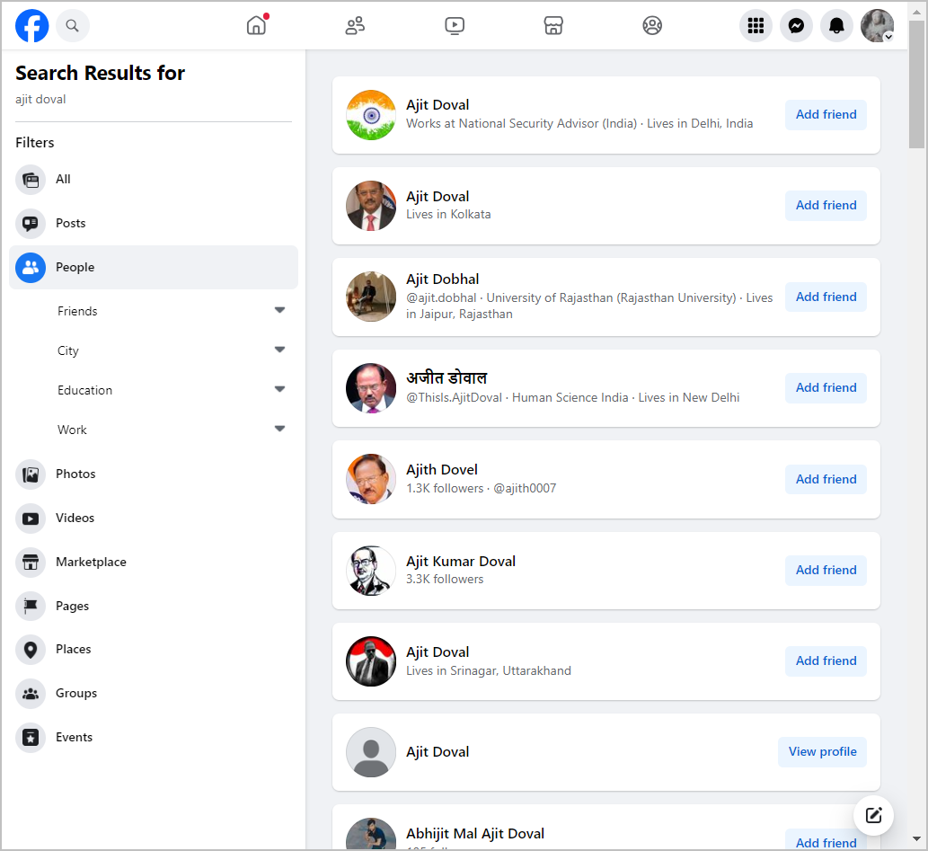Select the Videos filter icon
Viewport: 928px width, 851px height.
pyautogui.click(x=31, y=519)
